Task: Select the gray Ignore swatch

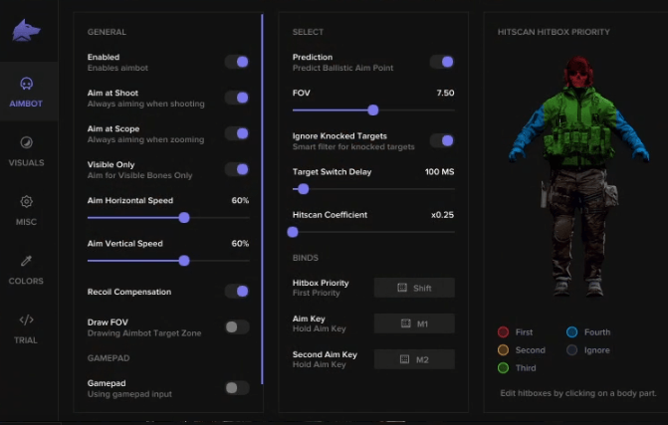Action: pos(572,350)
